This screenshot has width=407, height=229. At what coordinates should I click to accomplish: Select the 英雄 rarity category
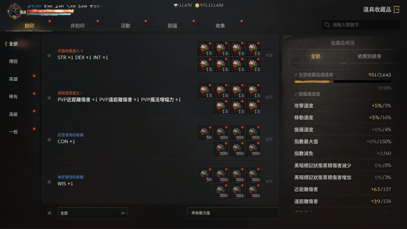[14, 79]
